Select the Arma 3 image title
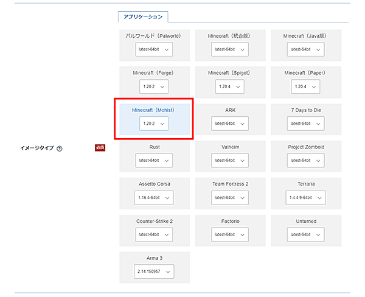This screenshot has height=297, width=365. 155,258
